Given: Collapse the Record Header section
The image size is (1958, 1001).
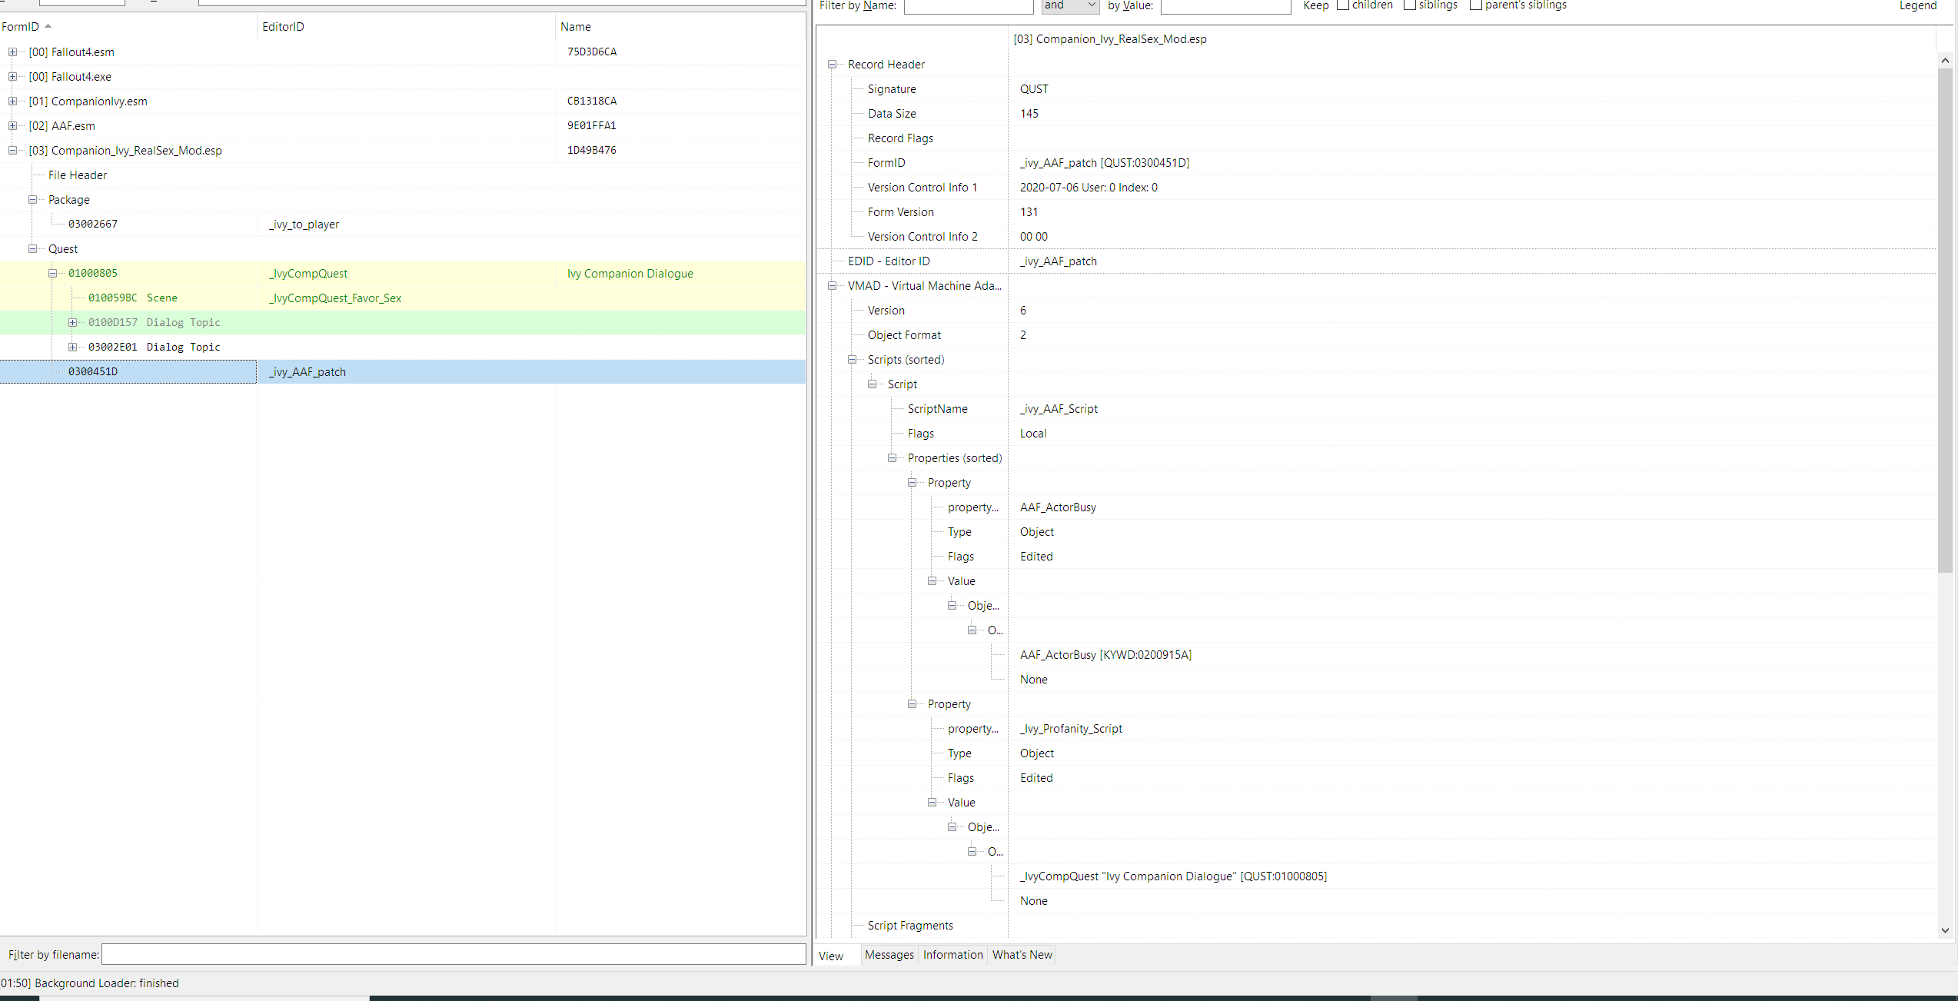Looking at the screenshot, I should (832, 65).
